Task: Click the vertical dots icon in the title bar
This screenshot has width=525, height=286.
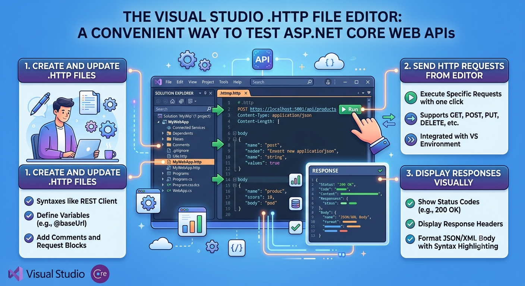Action: tap(335, 82)
